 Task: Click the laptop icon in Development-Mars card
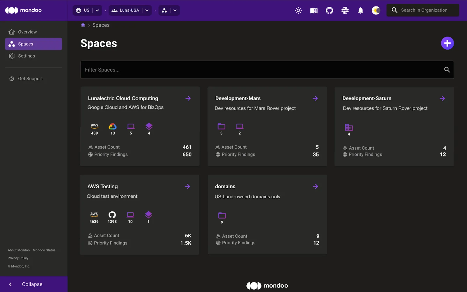240,126
